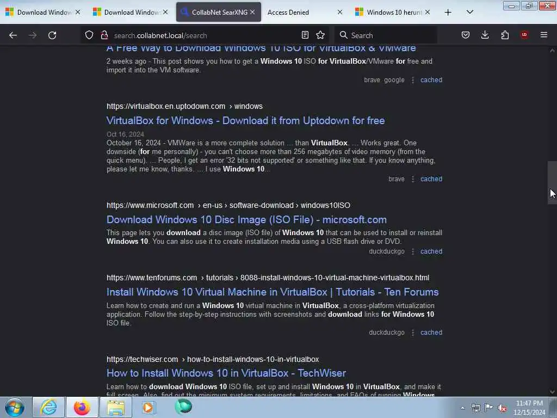Open cached link for the brave google result
The image size is (557, 418).
431,80
